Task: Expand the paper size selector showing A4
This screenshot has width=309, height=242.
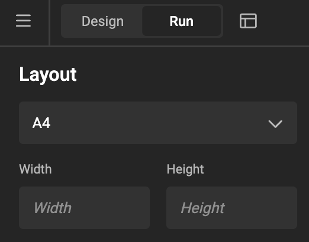Action: 158,123
